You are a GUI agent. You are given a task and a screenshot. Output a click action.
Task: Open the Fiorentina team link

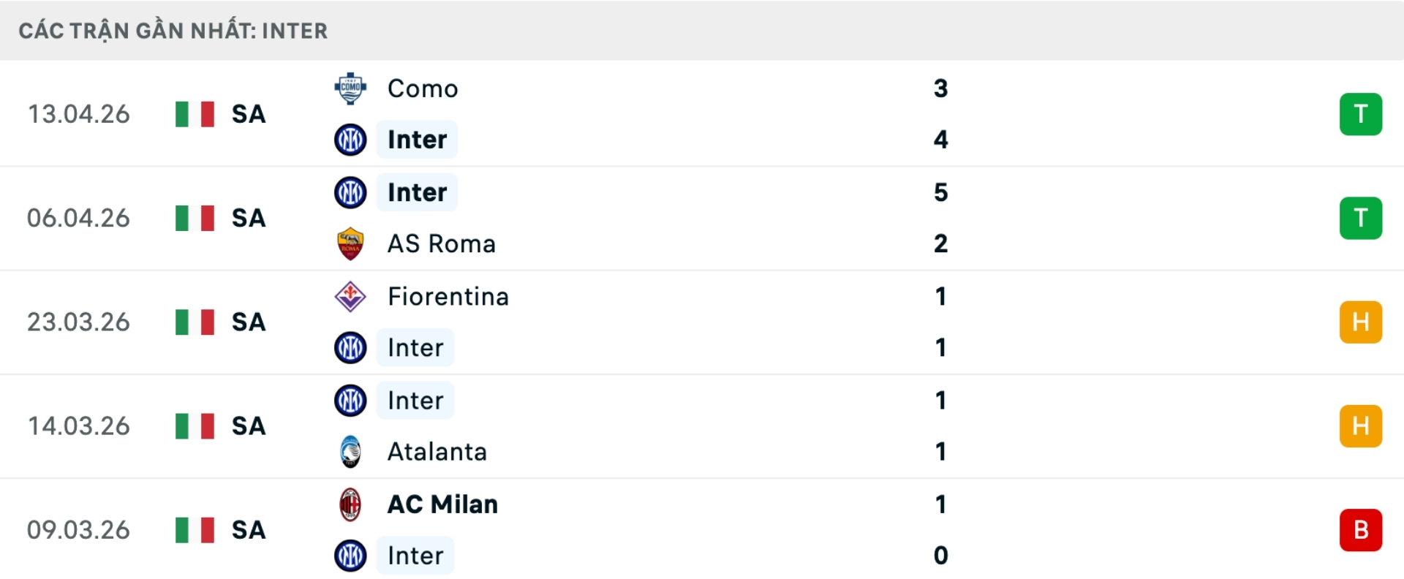click(448, 296)
